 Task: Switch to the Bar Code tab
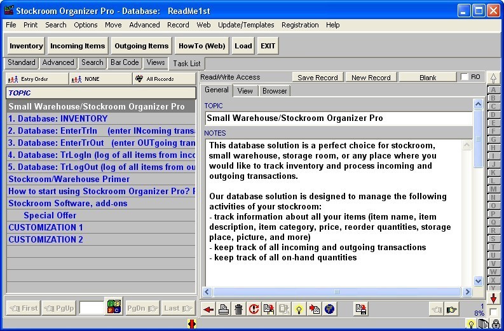[x=125, y=62]
